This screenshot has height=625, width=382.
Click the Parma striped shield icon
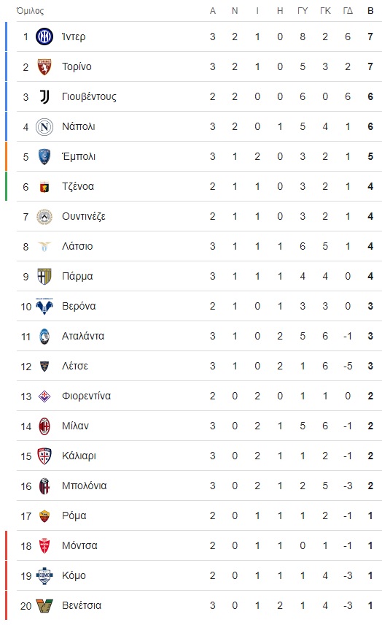[44, 276]
